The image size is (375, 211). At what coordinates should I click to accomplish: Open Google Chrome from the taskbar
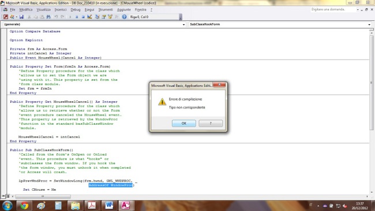24,206
